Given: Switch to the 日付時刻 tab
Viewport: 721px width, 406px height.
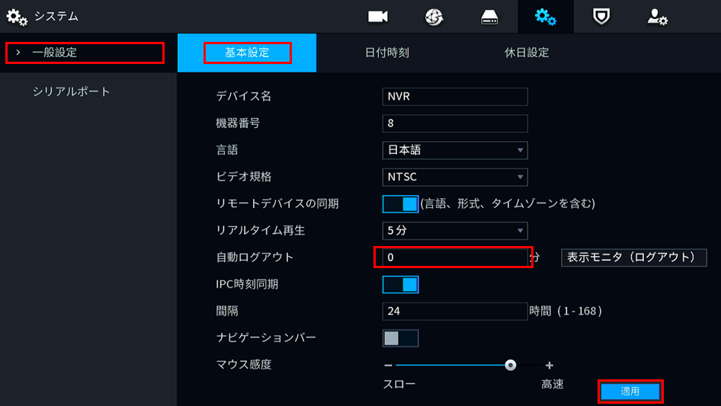Looking at the screenshot, I should (386, 53).
